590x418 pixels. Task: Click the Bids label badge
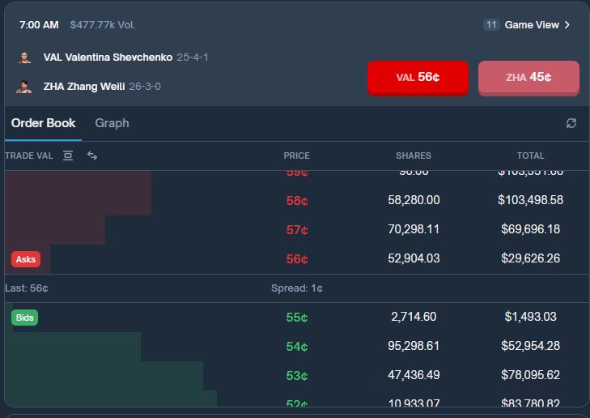[x=25, y=318]
